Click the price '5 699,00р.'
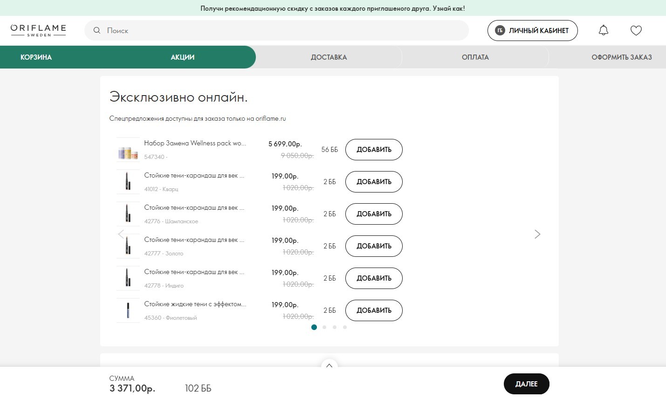The width and height of the screenshot is (666, 399). point(285,144)
